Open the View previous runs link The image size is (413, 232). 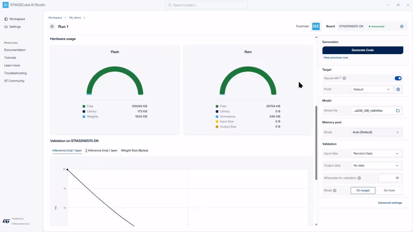point(335,58)
